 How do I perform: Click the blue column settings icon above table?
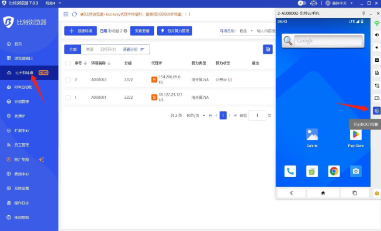[268, 49]
